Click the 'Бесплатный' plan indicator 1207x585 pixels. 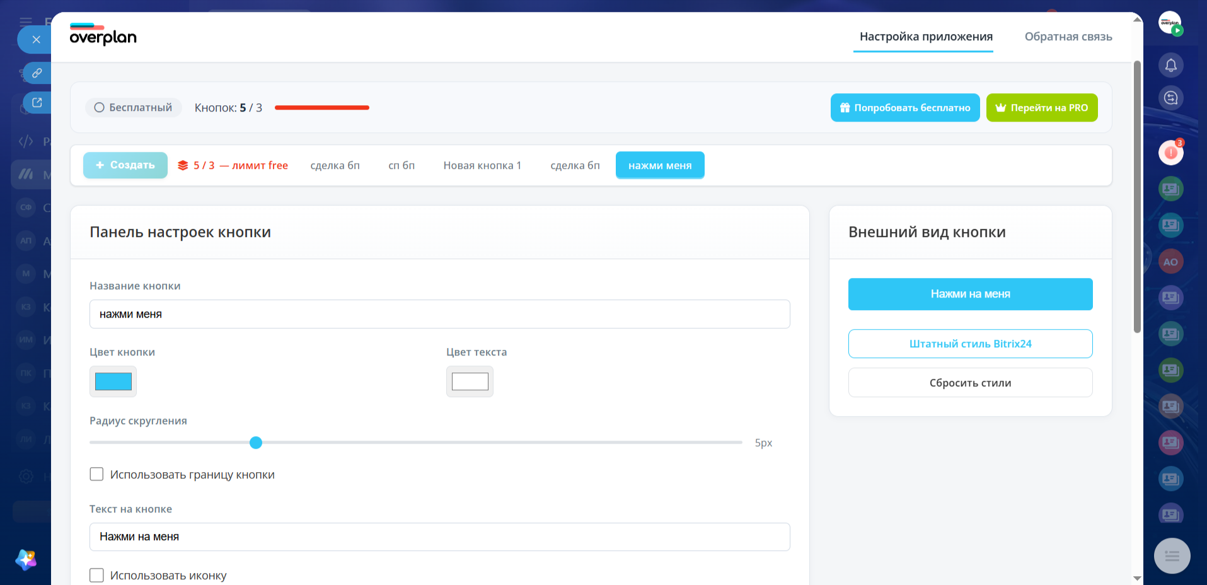[133, 108]
